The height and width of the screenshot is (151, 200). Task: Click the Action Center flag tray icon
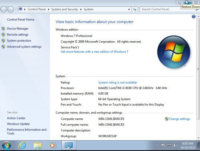(x=163, y=145)
